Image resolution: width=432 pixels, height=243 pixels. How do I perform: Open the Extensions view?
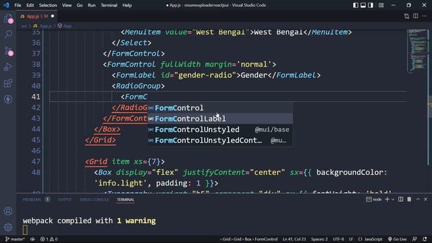[8, 83]
